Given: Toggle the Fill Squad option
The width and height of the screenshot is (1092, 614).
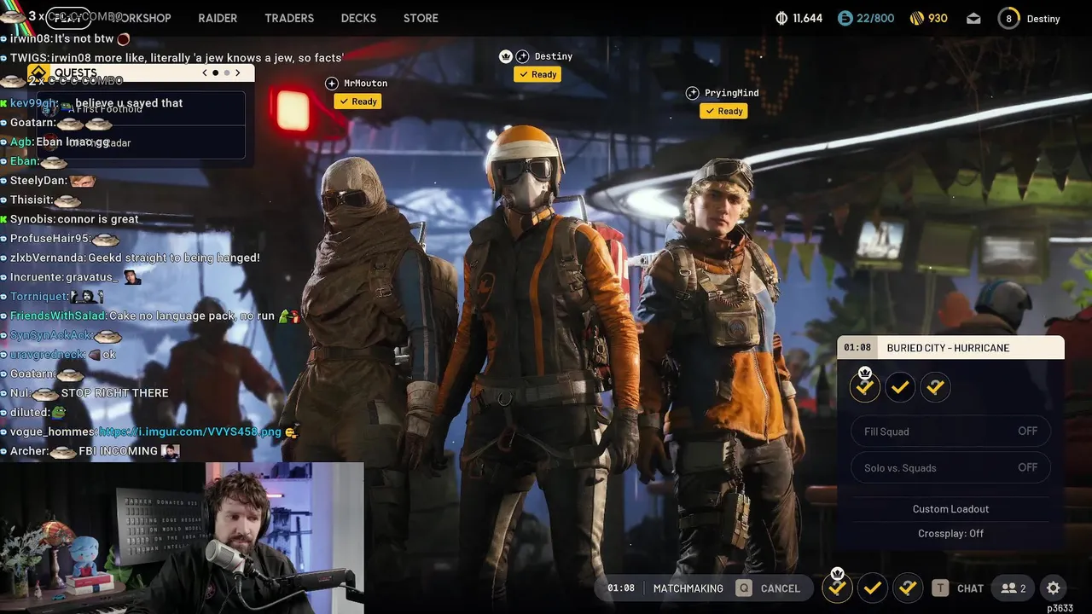Looking at the screenshot, I should pyautogui.click(x=950, y=432).
